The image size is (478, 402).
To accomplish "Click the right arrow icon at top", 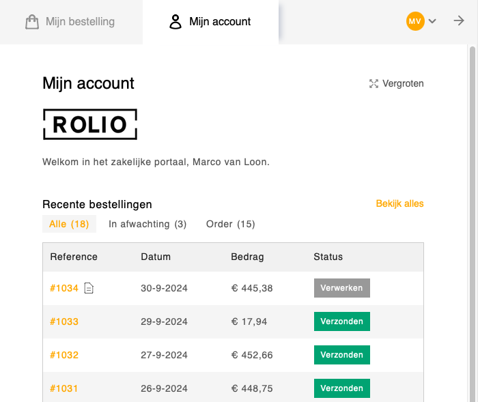I will tap(459, 21).
